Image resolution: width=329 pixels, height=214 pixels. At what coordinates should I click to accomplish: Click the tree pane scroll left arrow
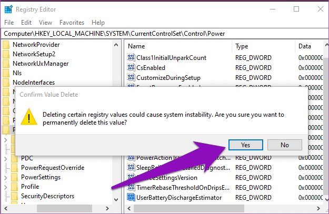tap(6, 208)
